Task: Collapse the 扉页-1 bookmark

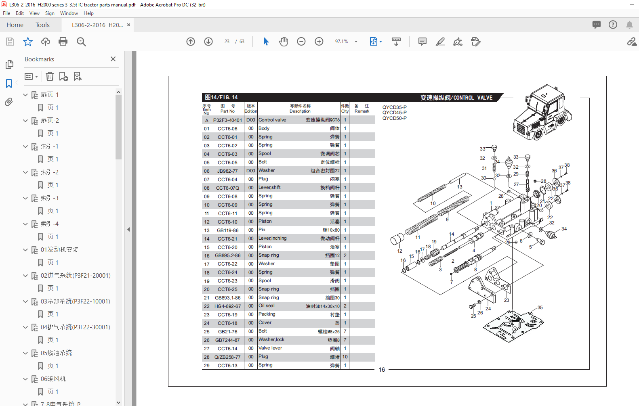Action: tap(25, 95)
